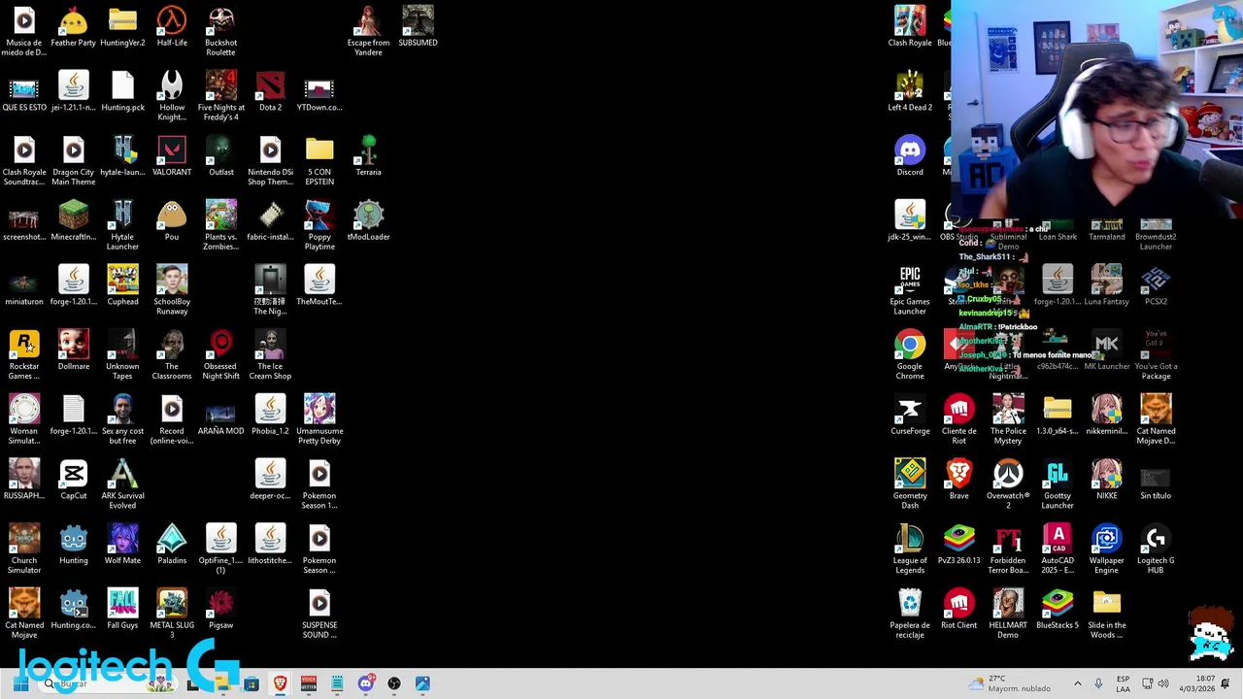Screen dimensions: 1243x699
Task: Open The Ice Cream Shop shortcut
Action: point(270,355)
